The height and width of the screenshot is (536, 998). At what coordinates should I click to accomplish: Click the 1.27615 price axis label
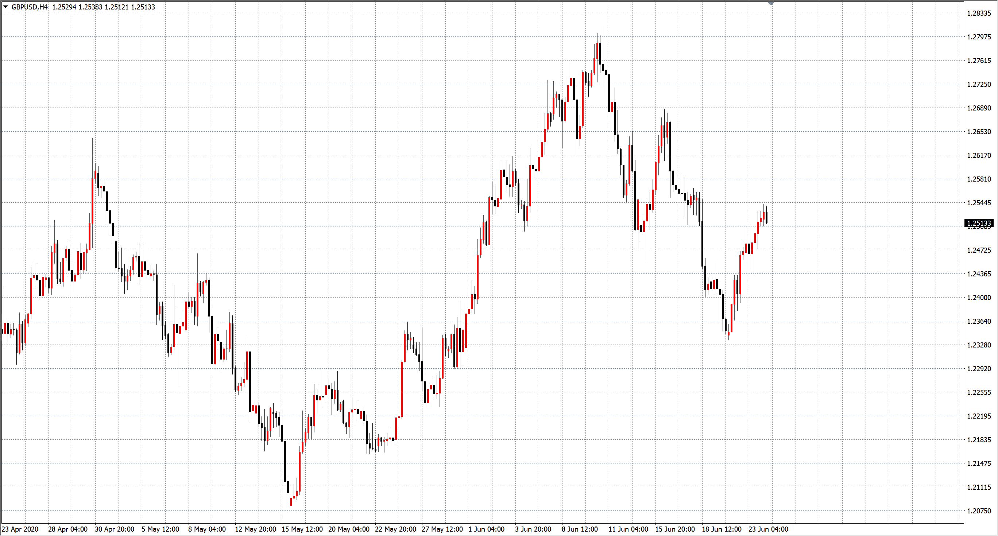(x=979, y=61)
